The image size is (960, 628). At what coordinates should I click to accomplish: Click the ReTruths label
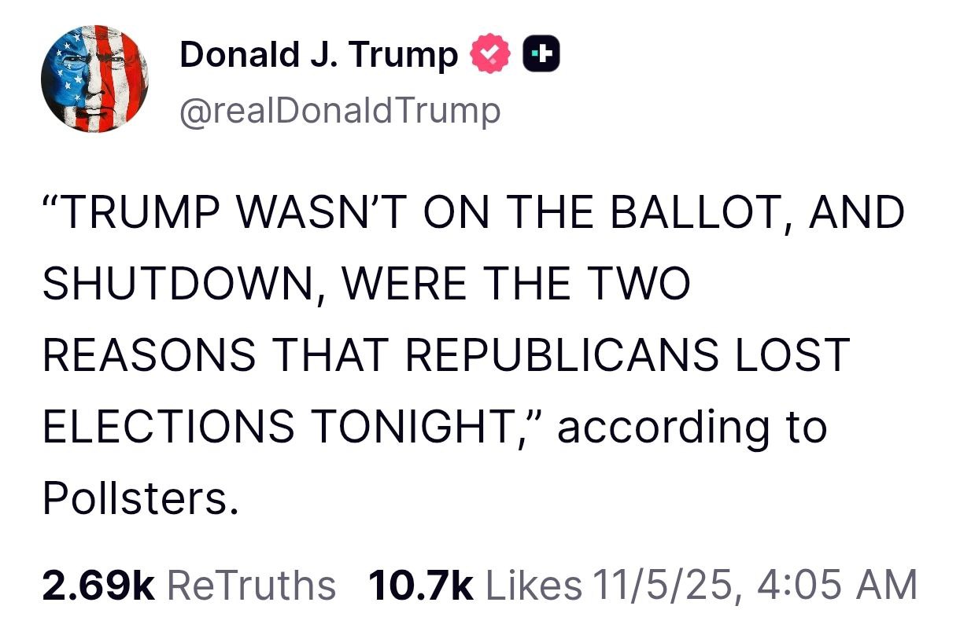tap(252, 586)
